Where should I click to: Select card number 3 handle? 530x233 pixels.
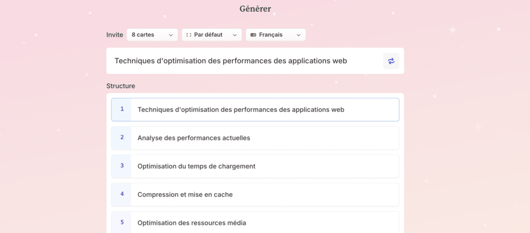point(122,166)
